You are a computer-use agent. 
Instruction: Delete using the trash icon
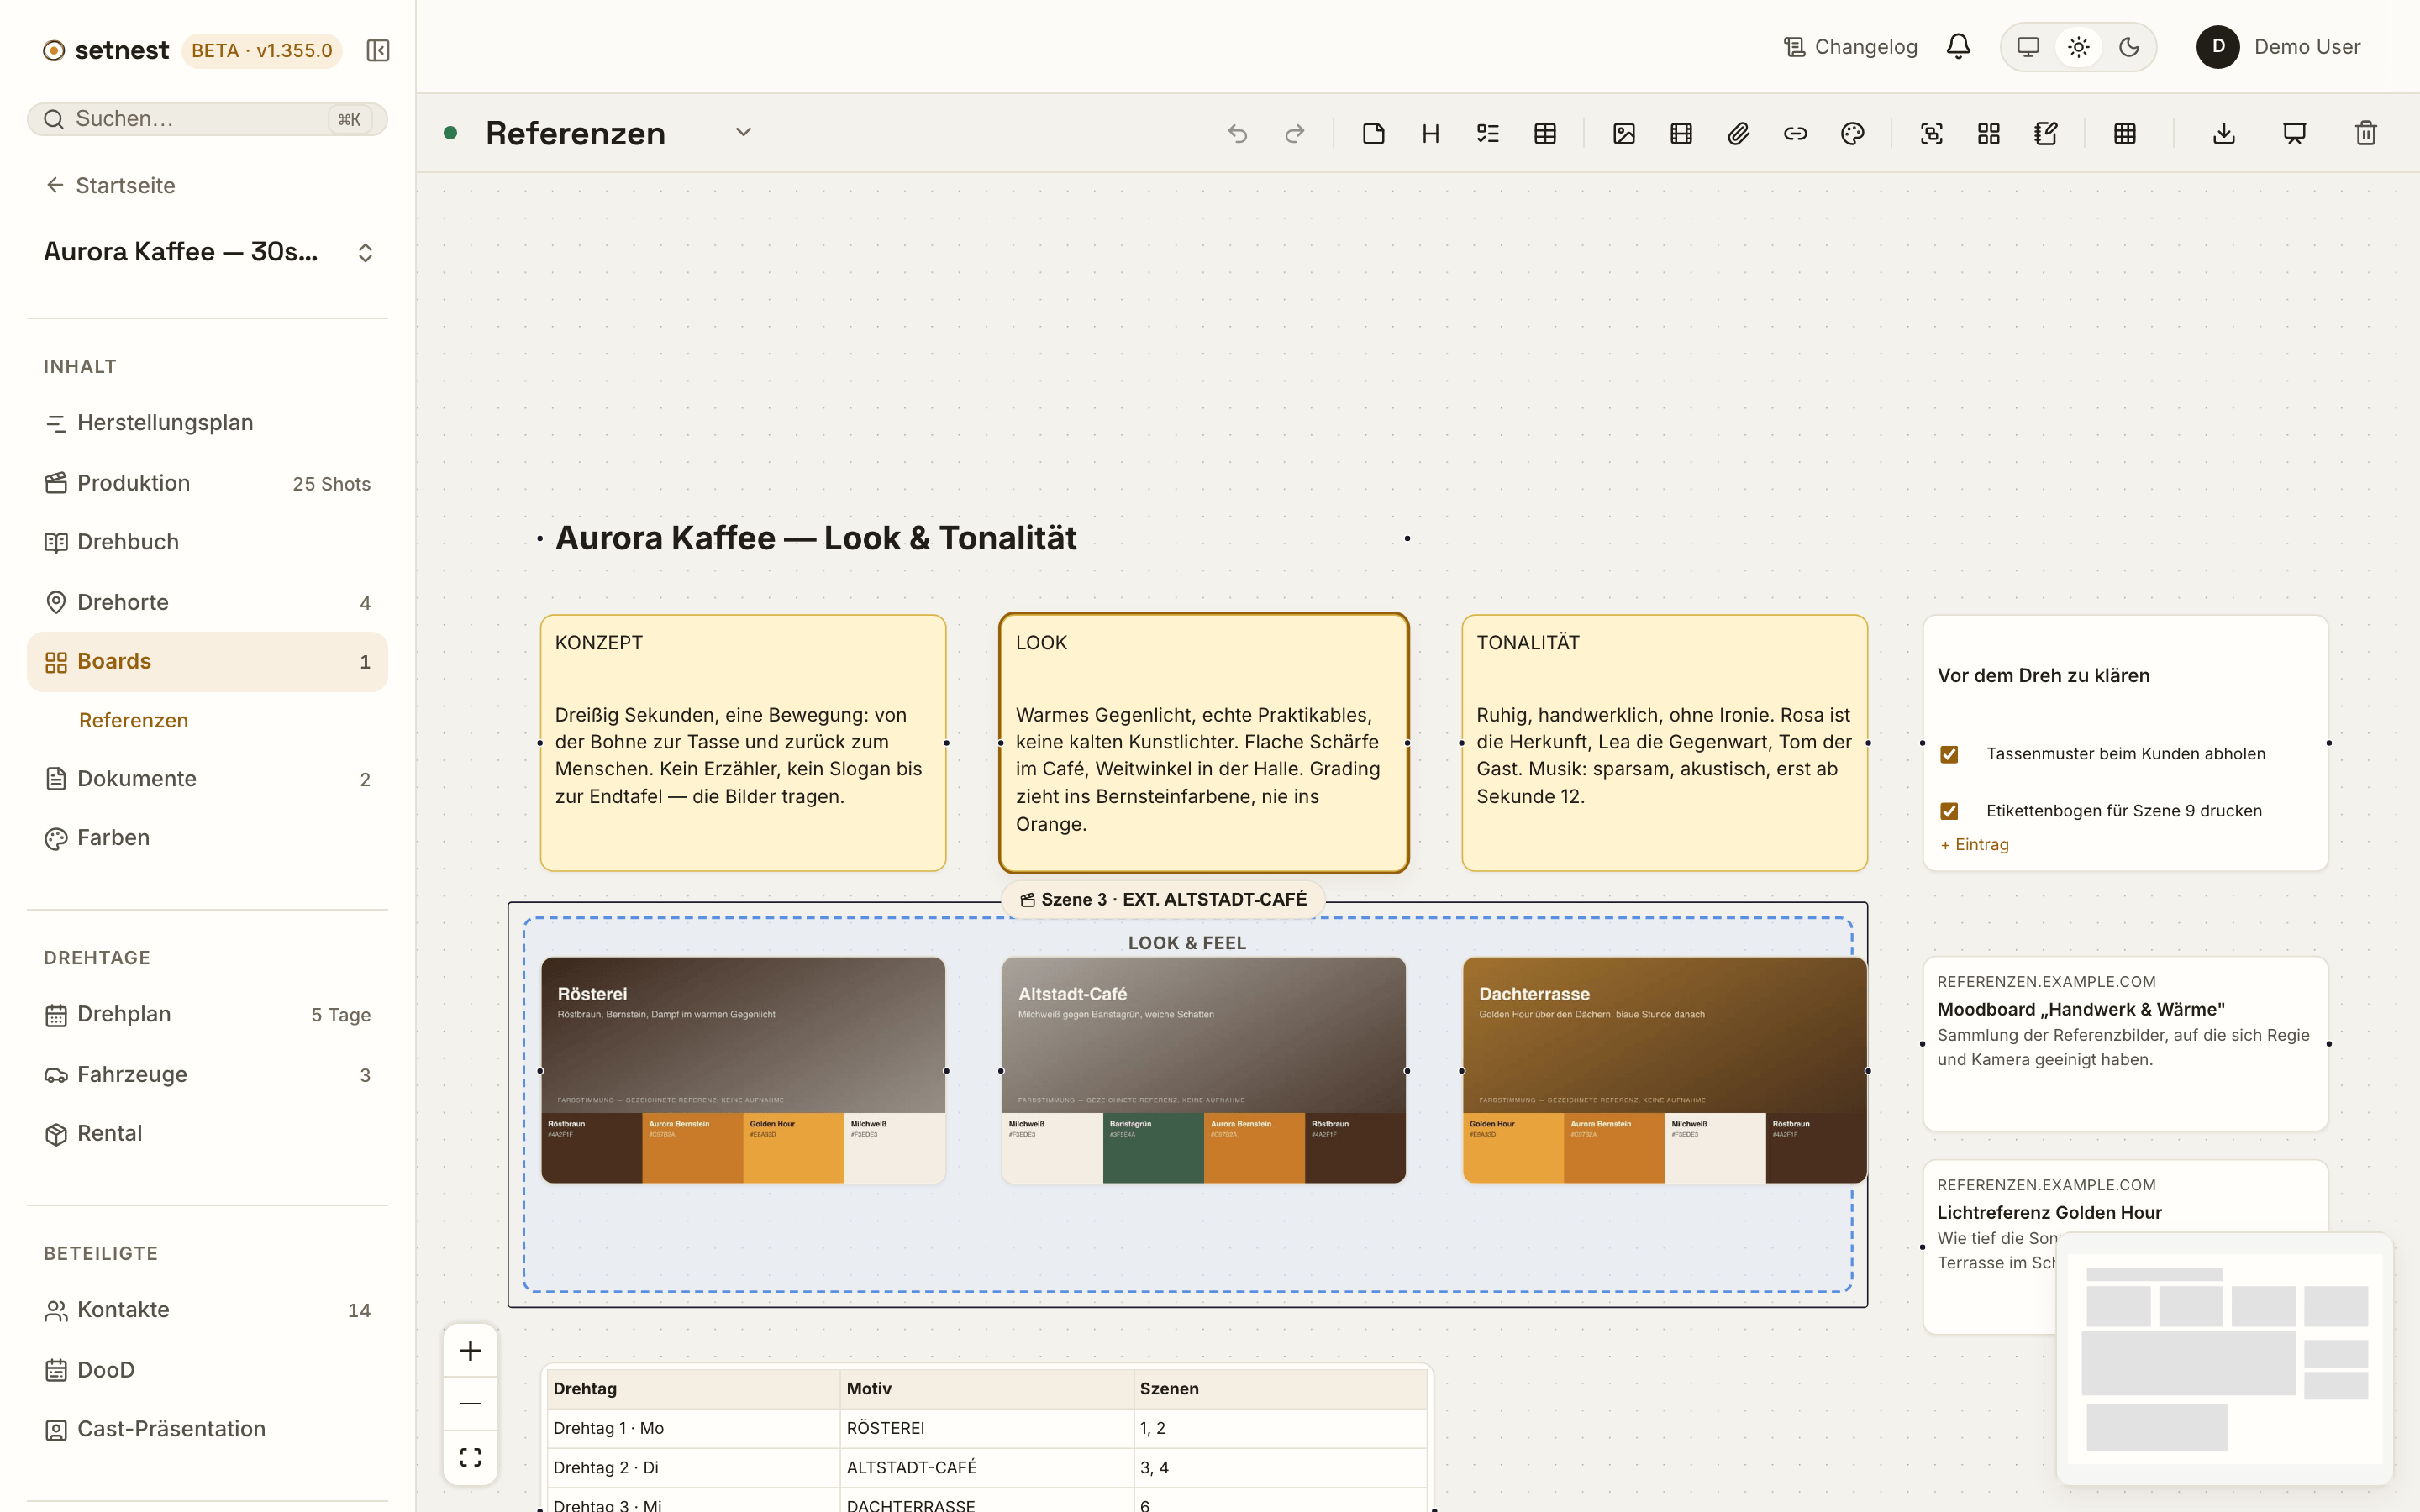tap(2366, 133)
